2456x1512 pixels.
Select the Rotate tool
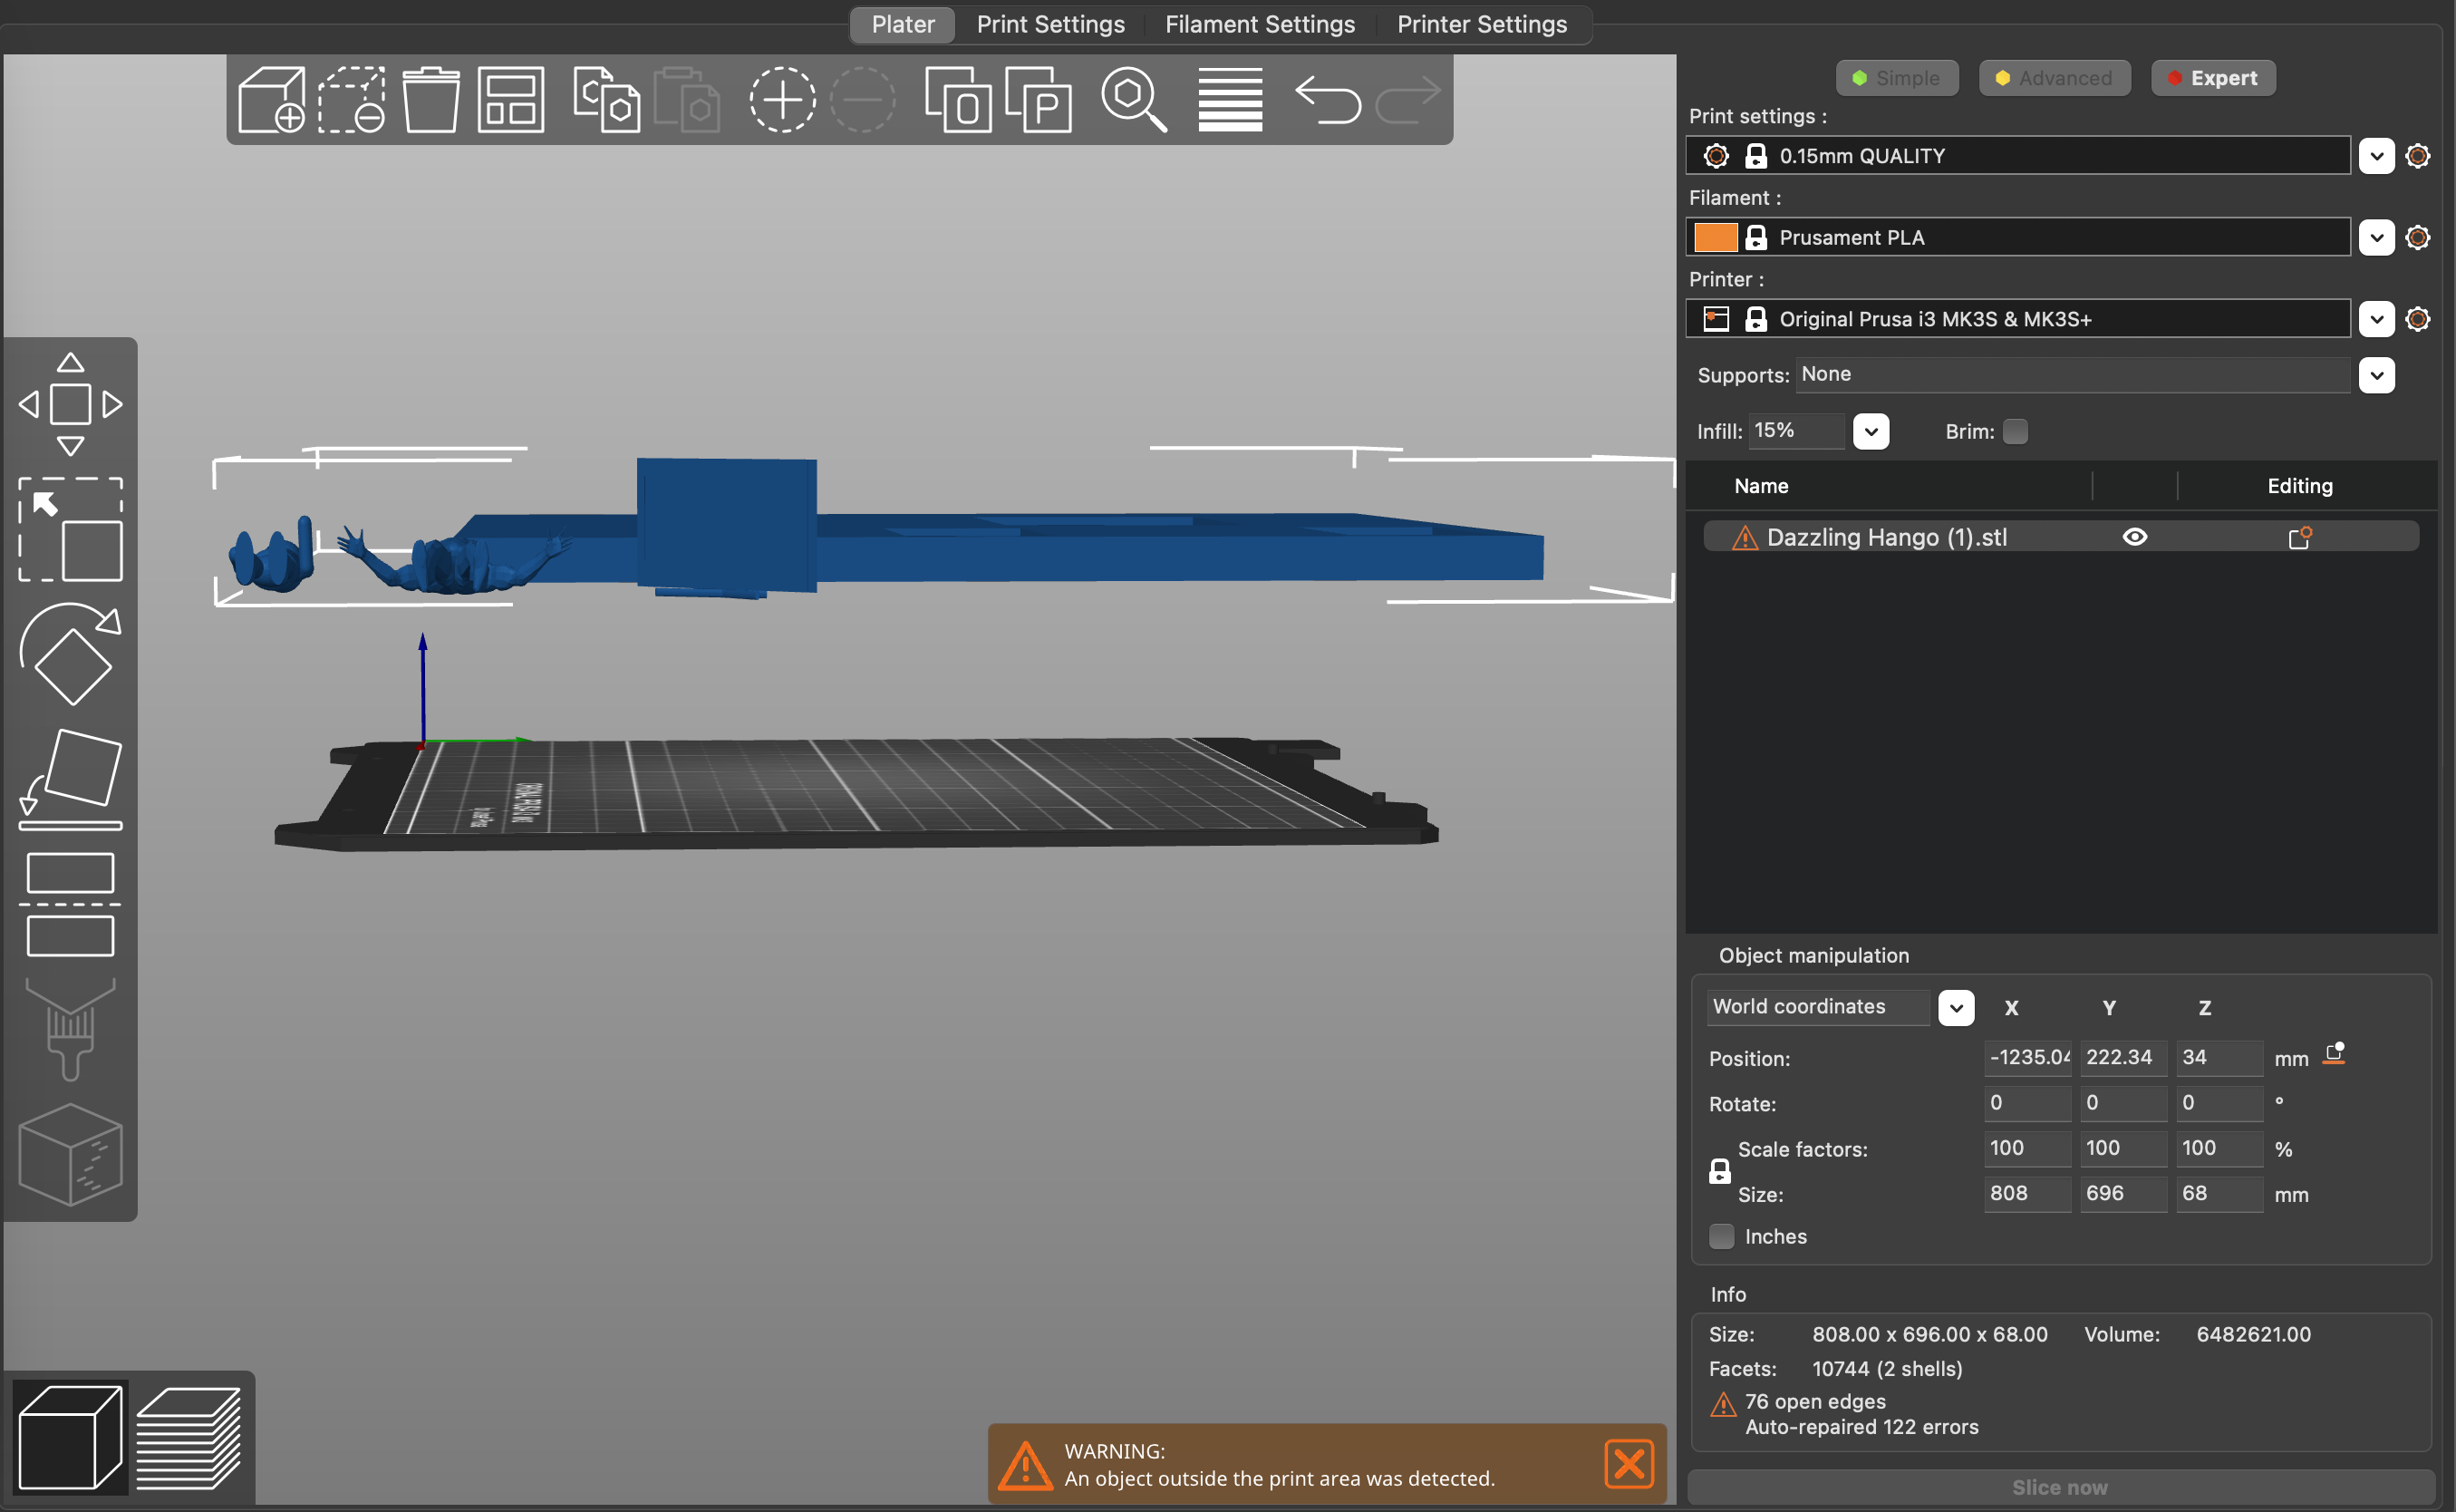tap(70, 655)
